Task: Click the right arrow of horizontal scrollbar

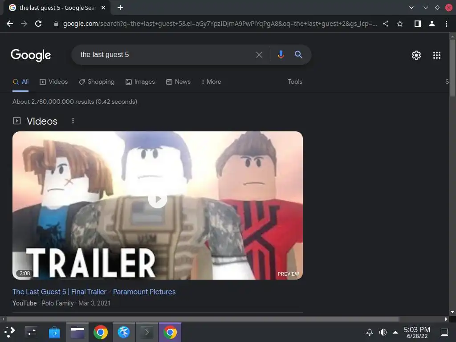Action: click(446, 319)
